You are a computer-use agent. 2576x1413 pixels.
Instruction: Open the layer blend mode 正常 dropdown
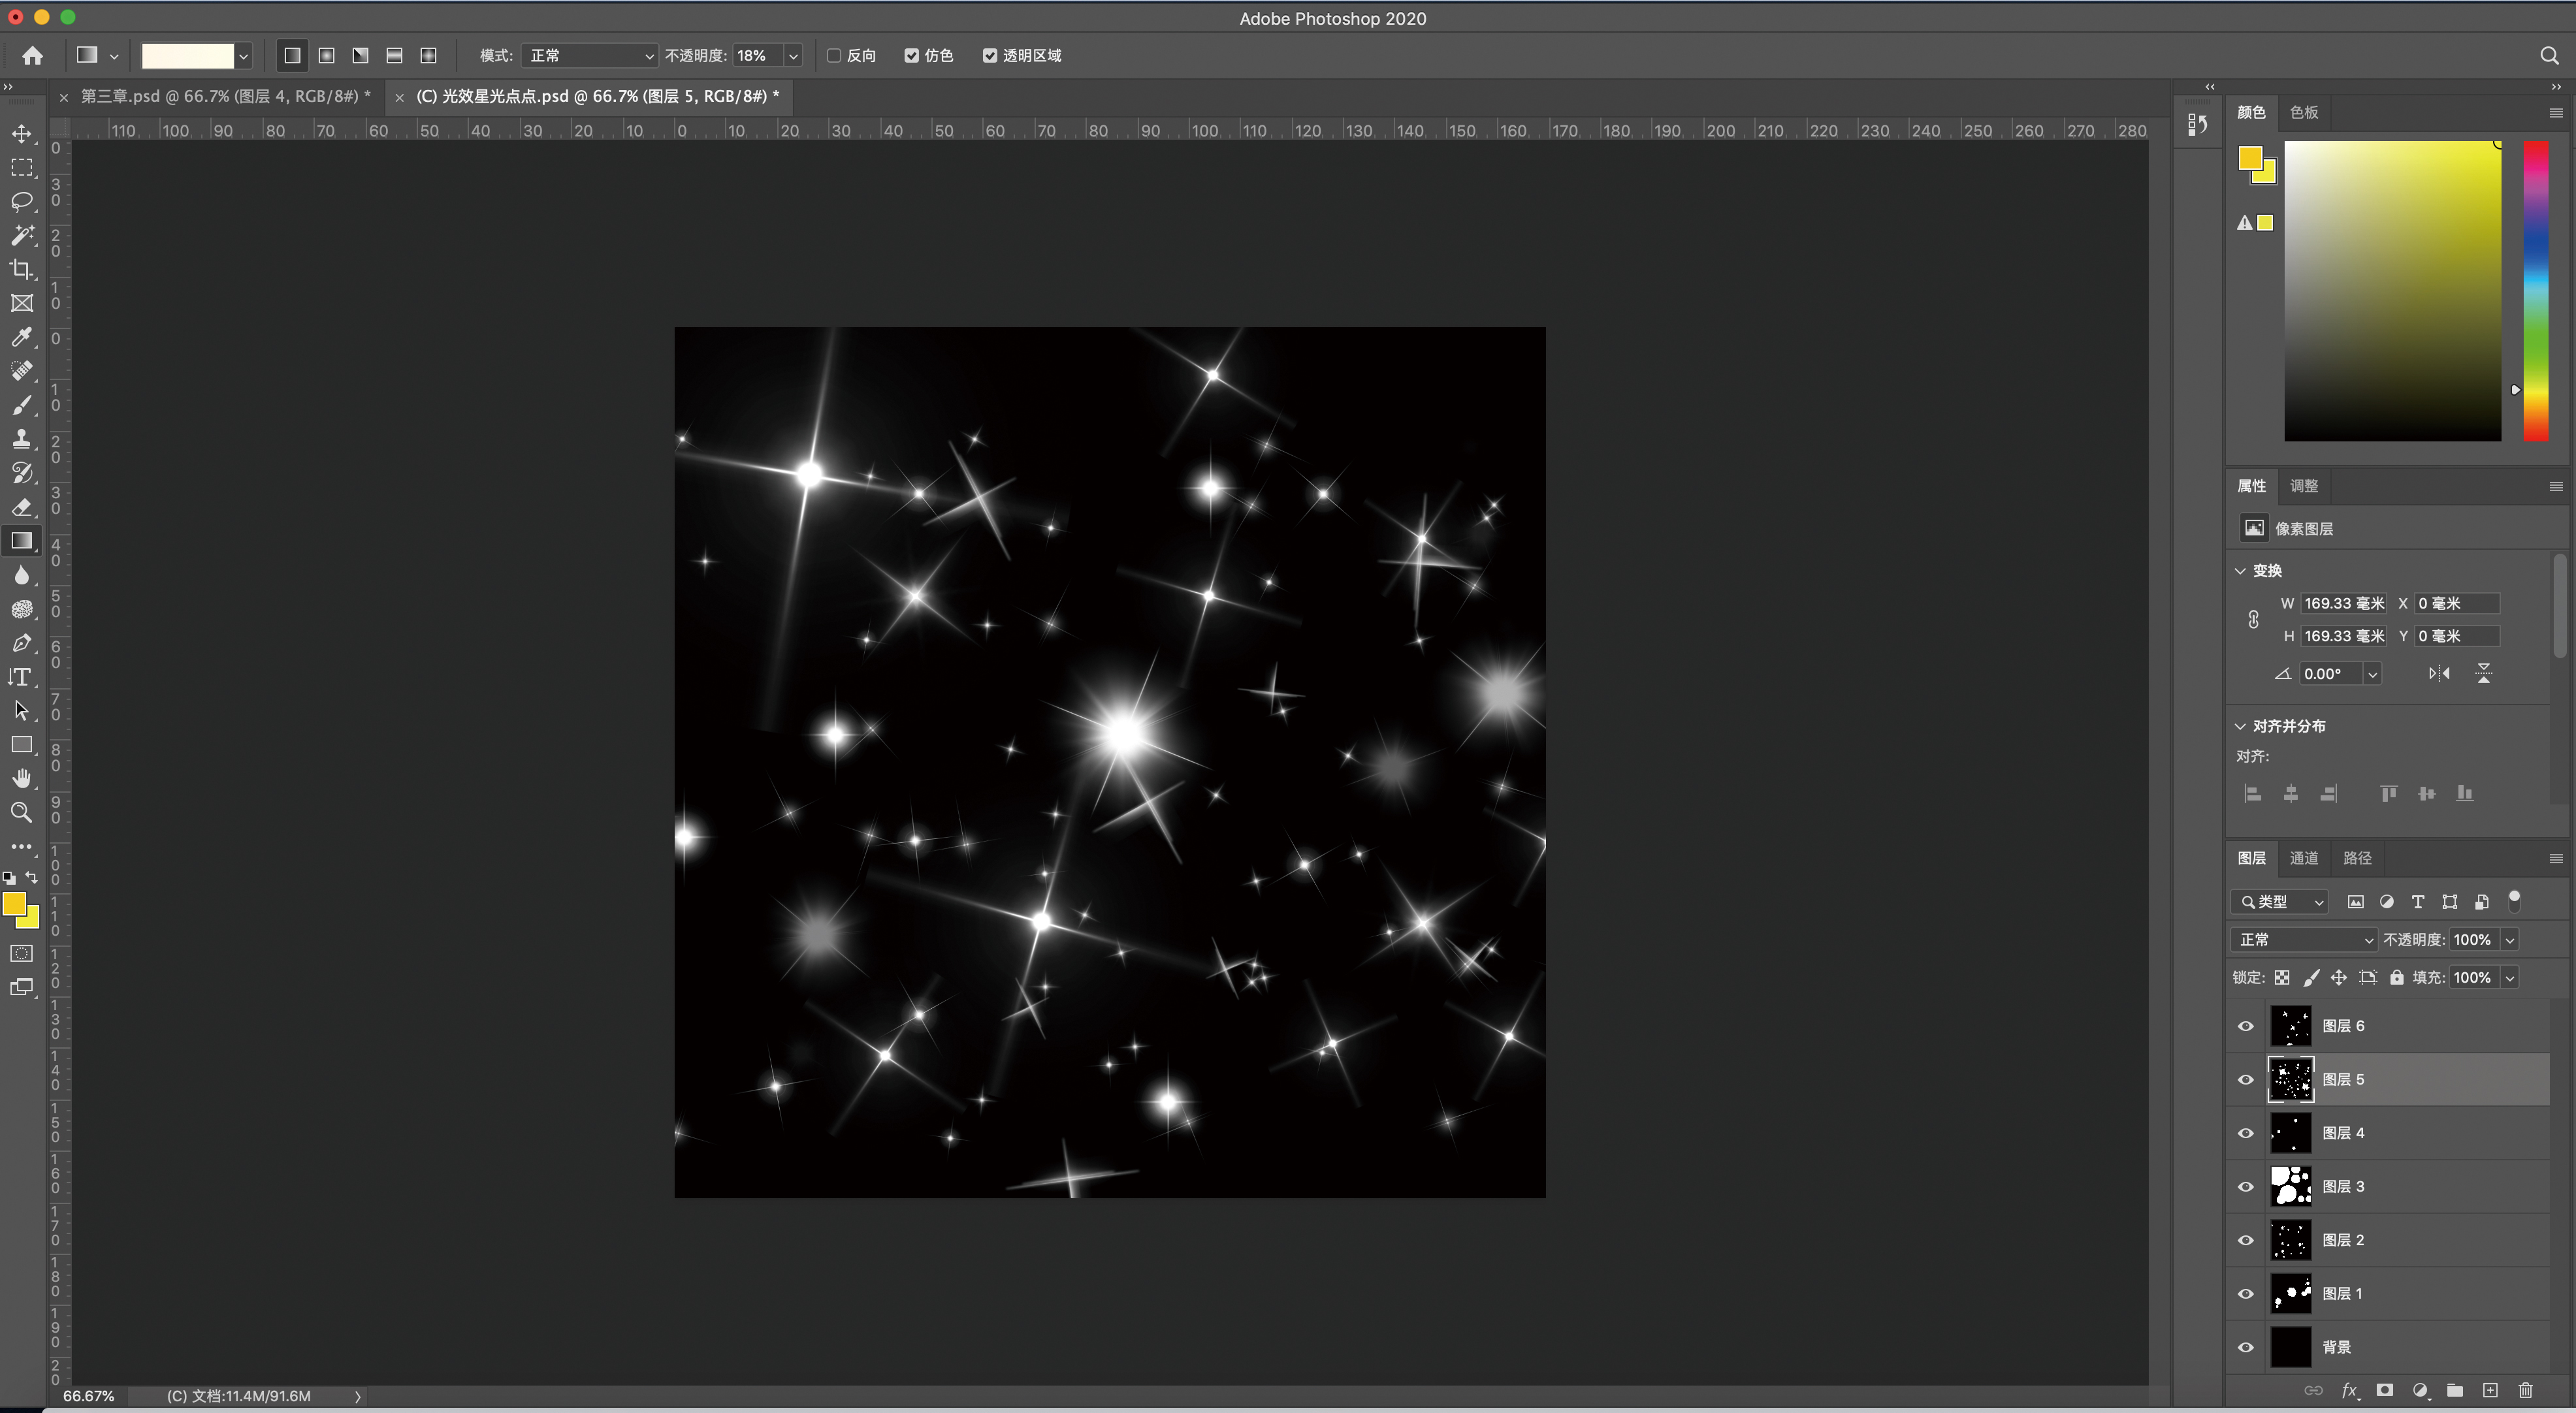tap(2303, 939)
